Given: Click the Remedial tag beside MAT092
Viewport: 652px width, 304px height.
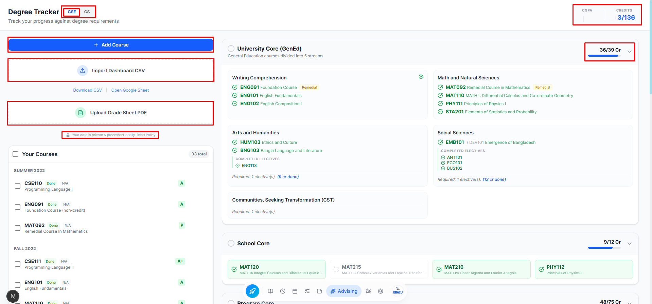Looking at the screenshot, I should [543, 88].
